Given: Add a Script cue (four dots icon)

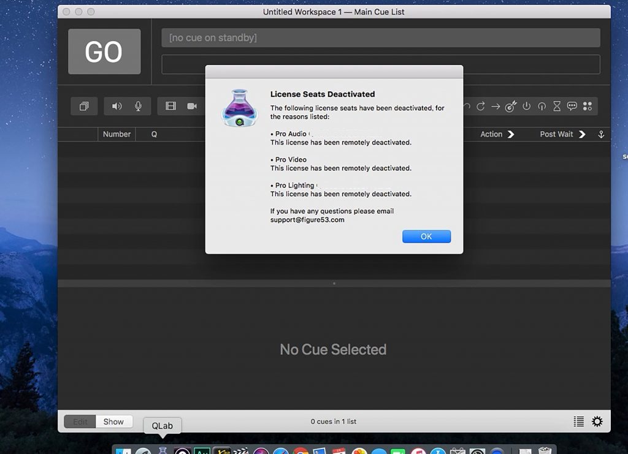Looking at the screenshot, I should pyautogui.click(x=588, y=106).
